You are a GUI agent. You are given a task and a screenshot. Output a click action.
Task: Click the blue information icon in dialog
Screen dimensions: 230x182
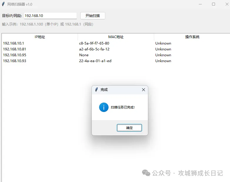click(104, 107)
